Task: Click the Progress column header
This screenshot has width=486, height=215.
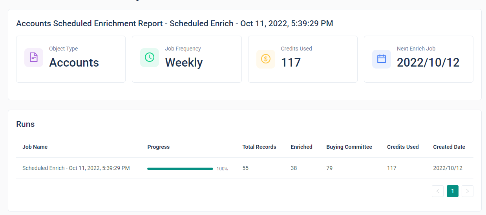Action: pos(159,147)
